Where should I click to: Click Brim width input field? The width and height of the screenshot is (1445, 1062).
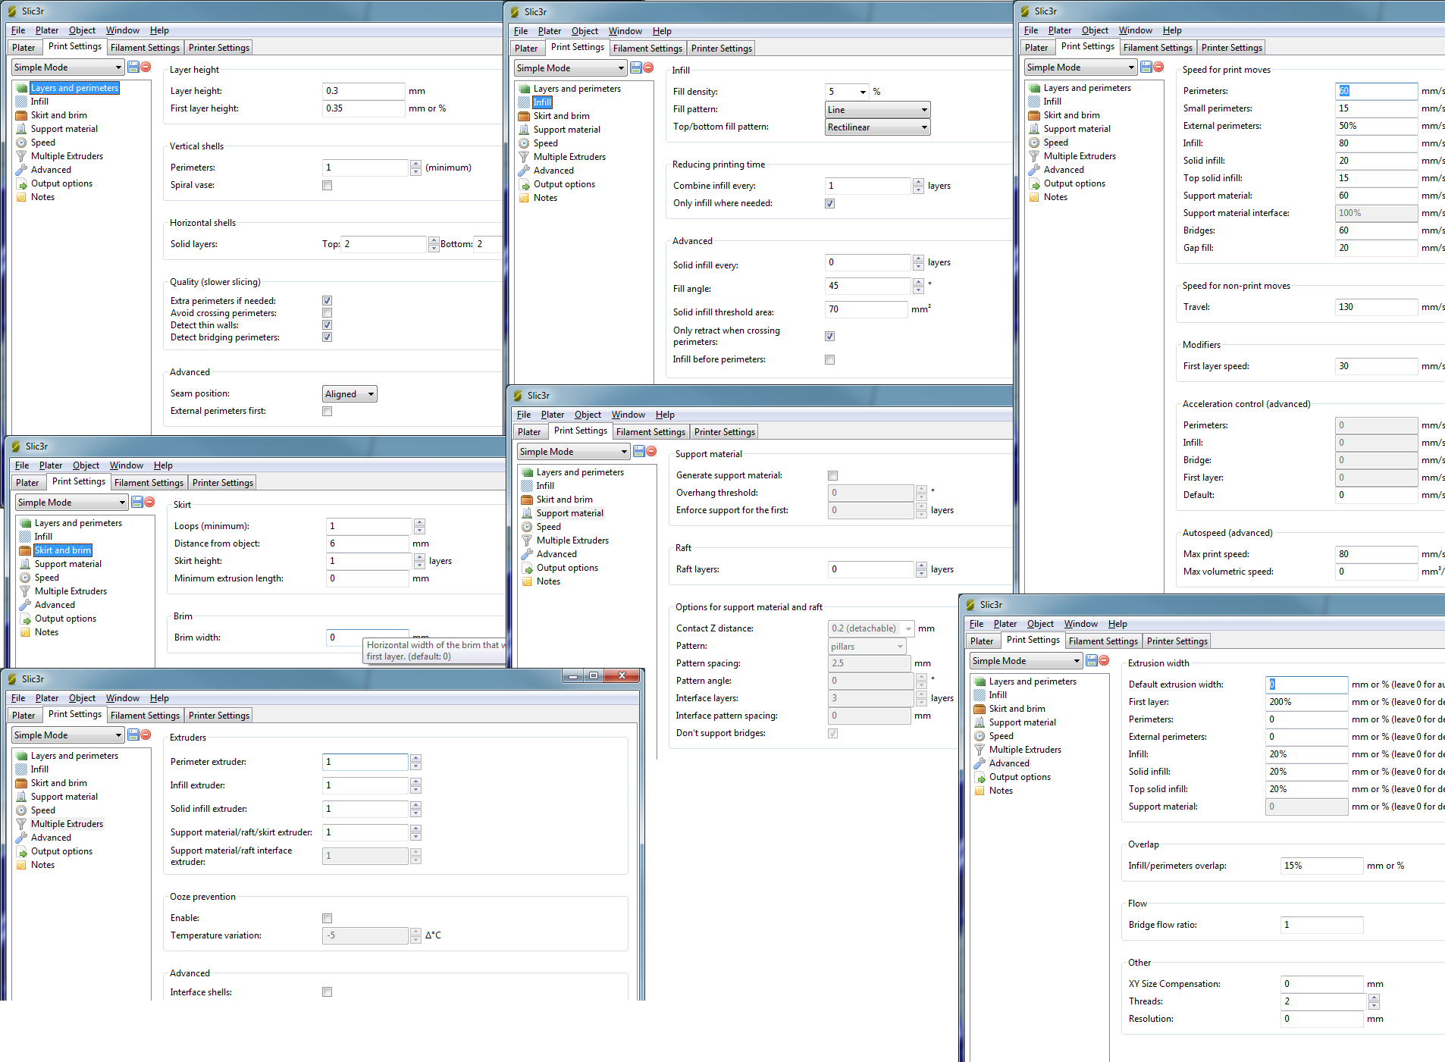368,638
